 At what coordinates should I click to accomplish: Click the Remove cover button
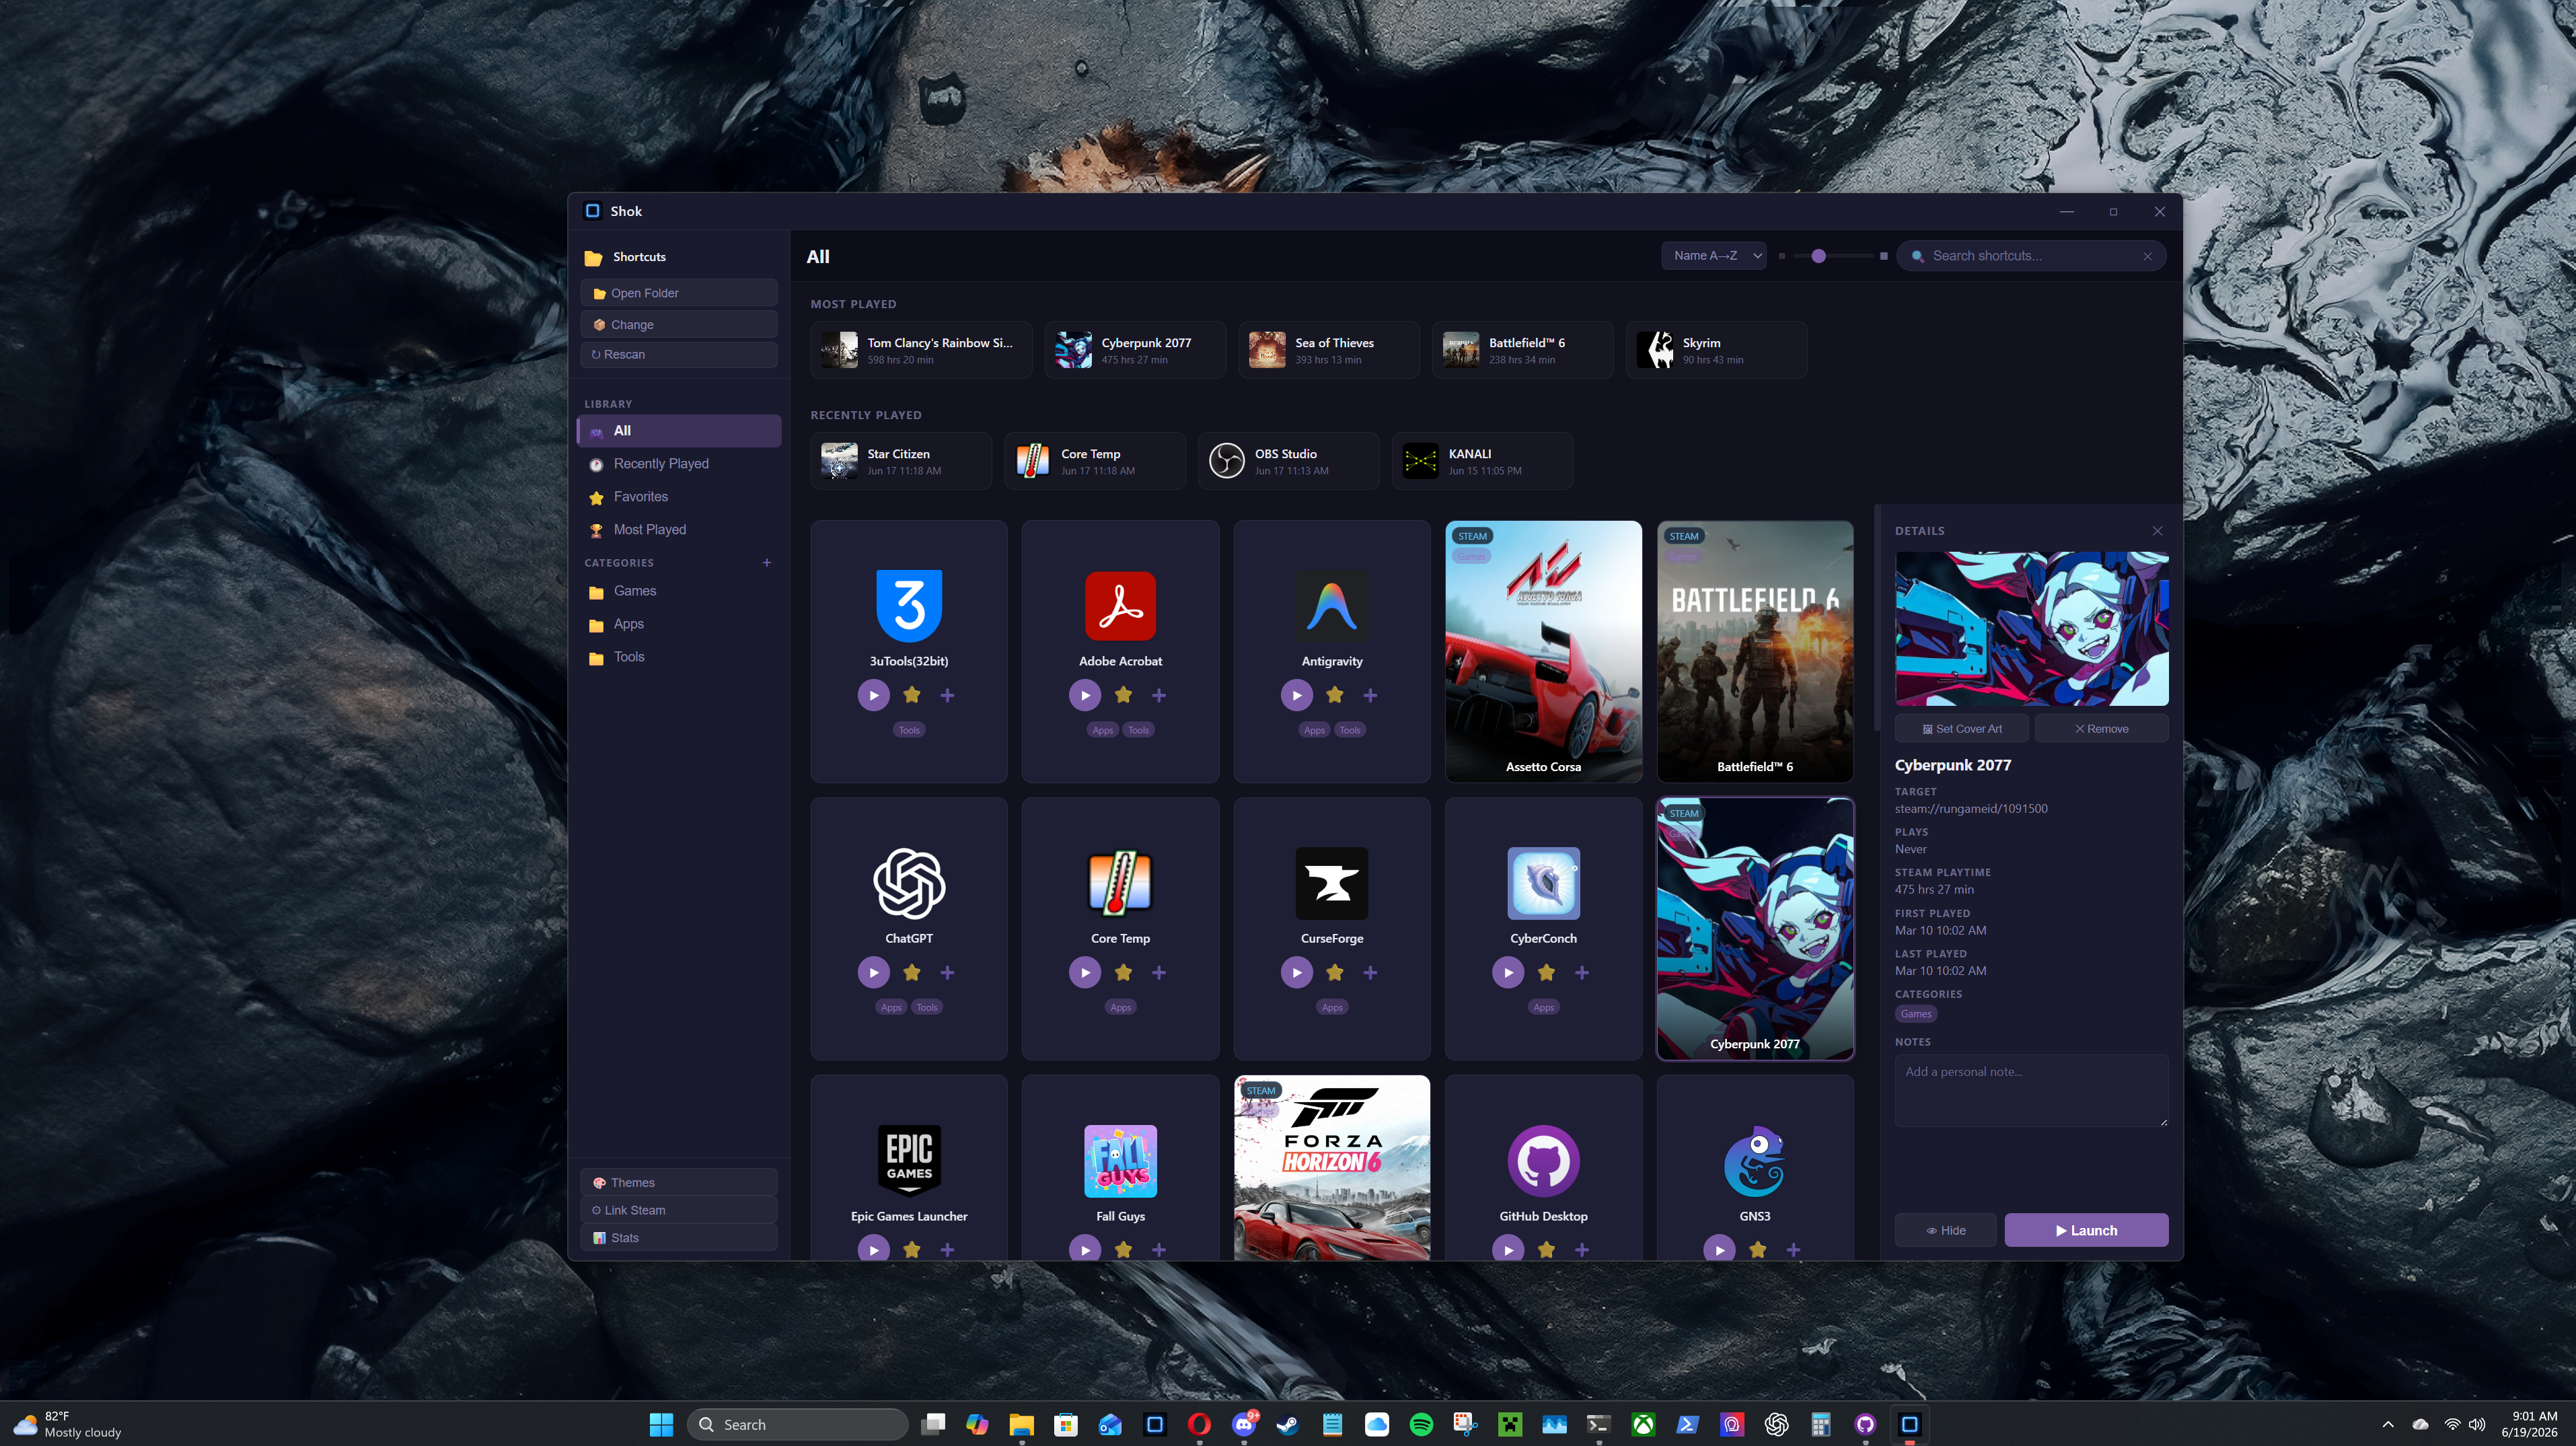[x=2101, y=729]
